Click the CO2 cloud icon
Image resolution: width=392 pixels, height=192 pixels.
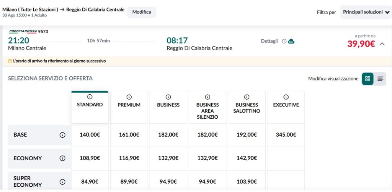coord(291,41)
